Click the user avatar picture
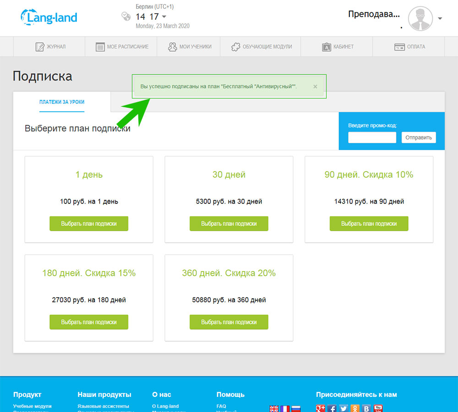Viewport: 458px width, 412px height. click(x=420, y=19)
